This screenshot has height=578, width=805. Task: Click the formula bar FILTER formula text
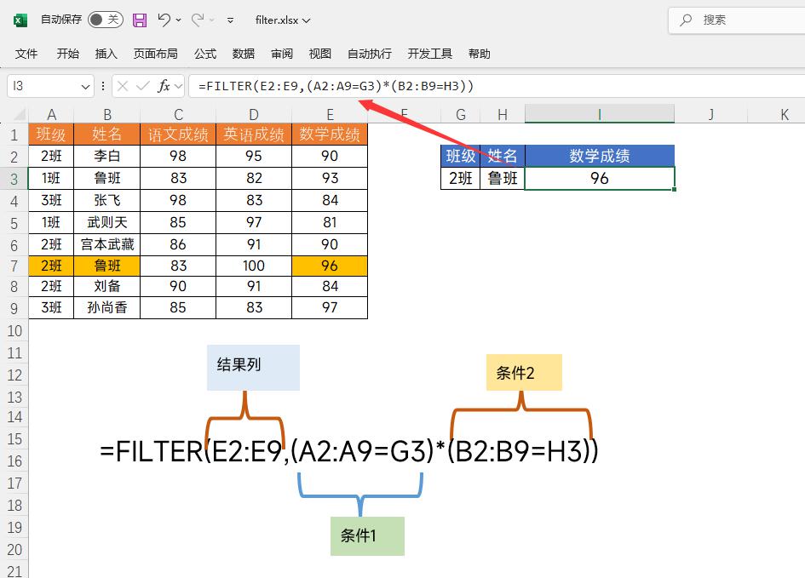click(336, 86)
